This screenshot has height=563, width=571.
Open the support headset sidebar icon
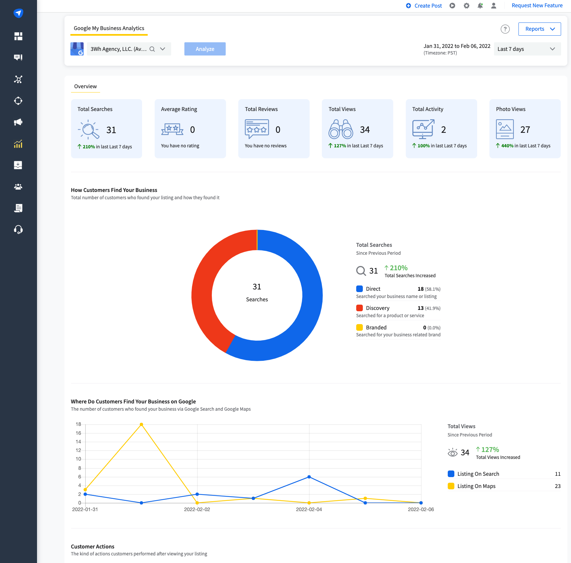coord(18,230)
